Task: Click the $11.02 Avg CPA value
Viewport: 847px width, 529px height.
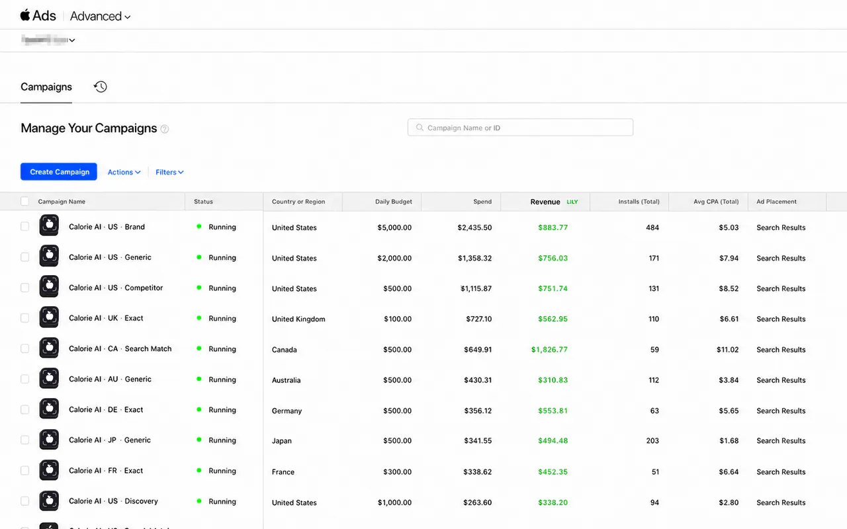Action: point(727,350)
